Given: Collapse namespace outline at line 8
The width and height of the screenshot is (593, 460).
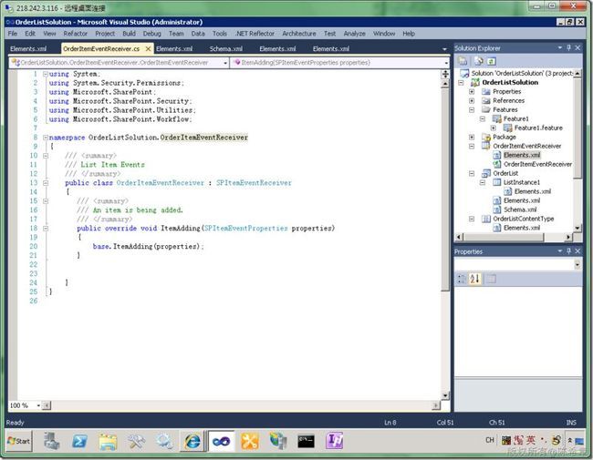Looking at the screenshot, I should (46, 138).
